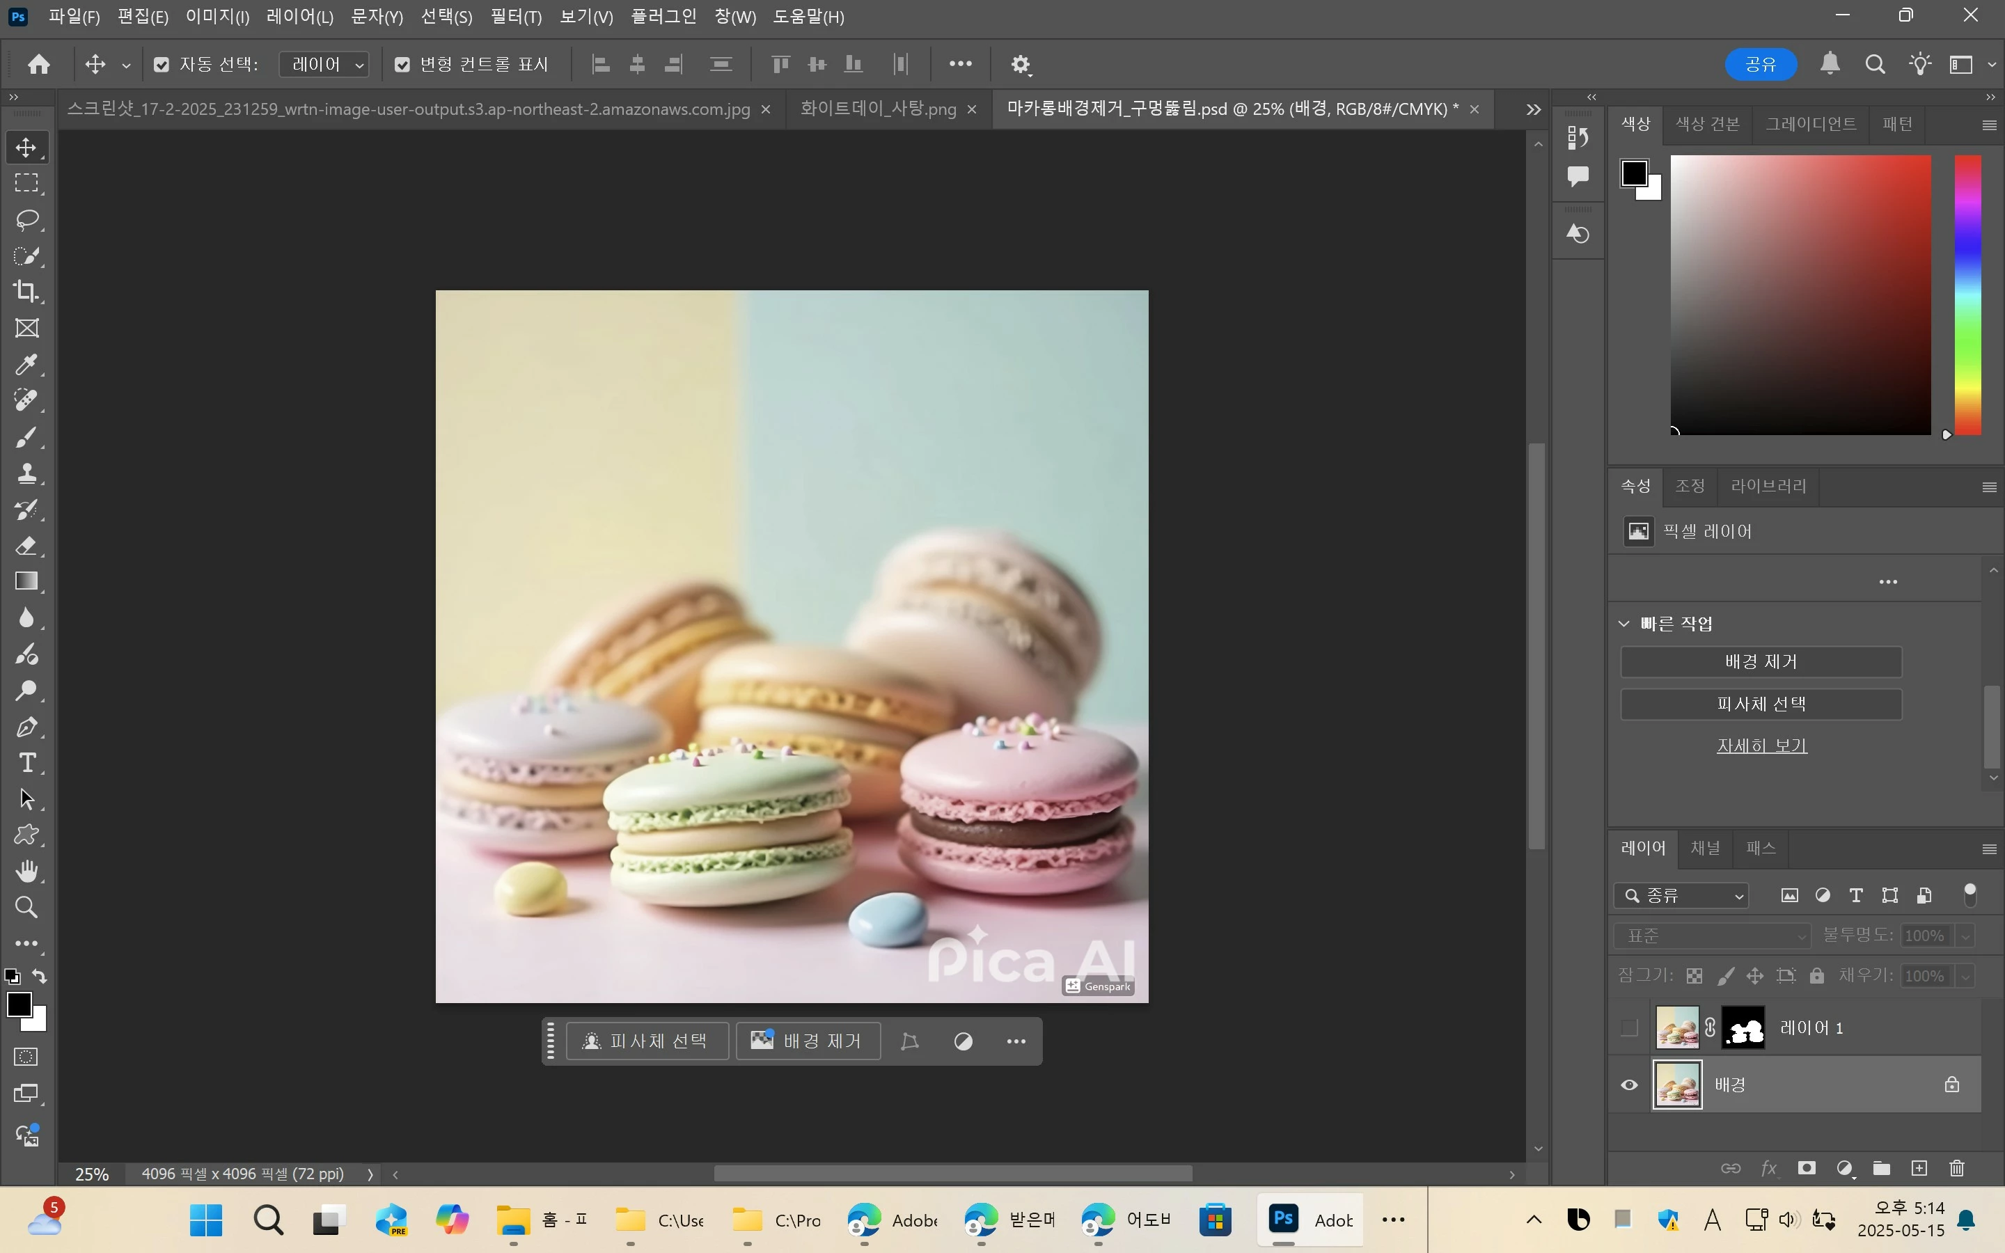
Task: Select the Eraser tool
Action: (x=26, y=546)
